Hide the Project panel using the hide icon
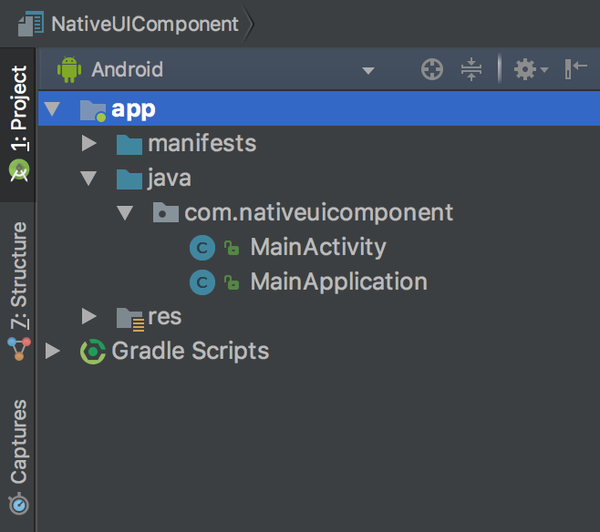This screenshot has width=600, height=532. (575, 69)
